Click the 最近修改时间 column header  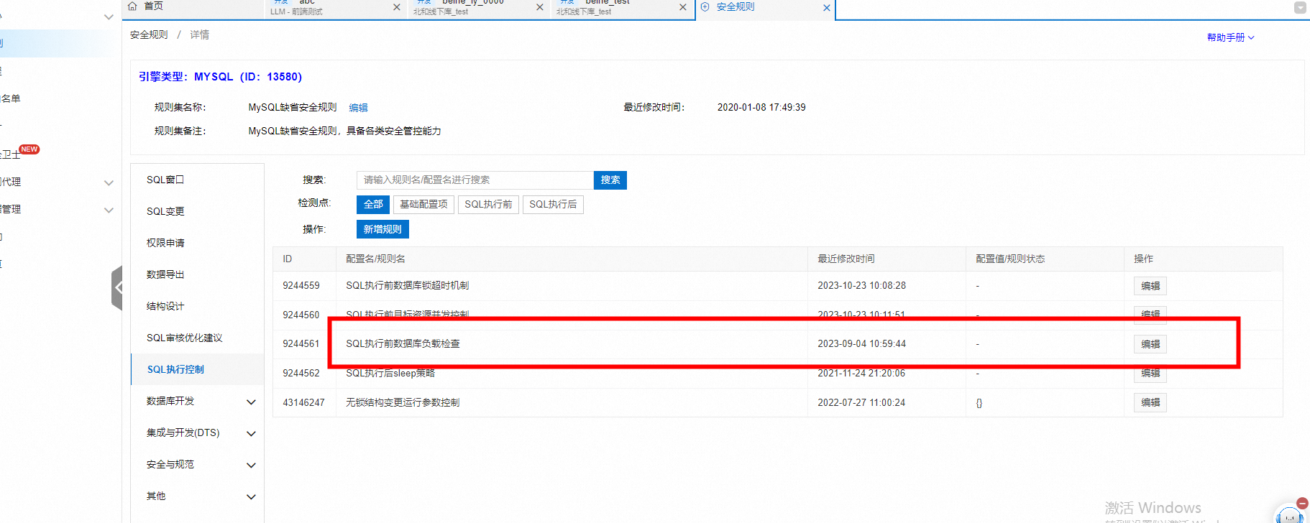point(846,259)
